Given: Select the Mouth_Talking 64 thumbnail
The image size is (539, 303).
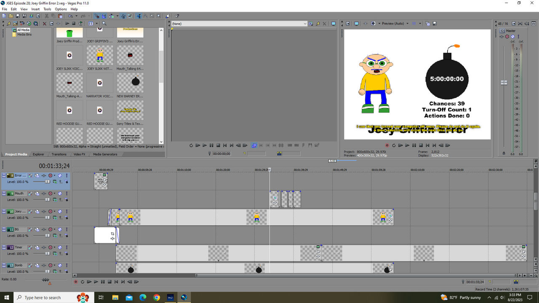Looking at the screenshot, I should (x=130, y=55).
